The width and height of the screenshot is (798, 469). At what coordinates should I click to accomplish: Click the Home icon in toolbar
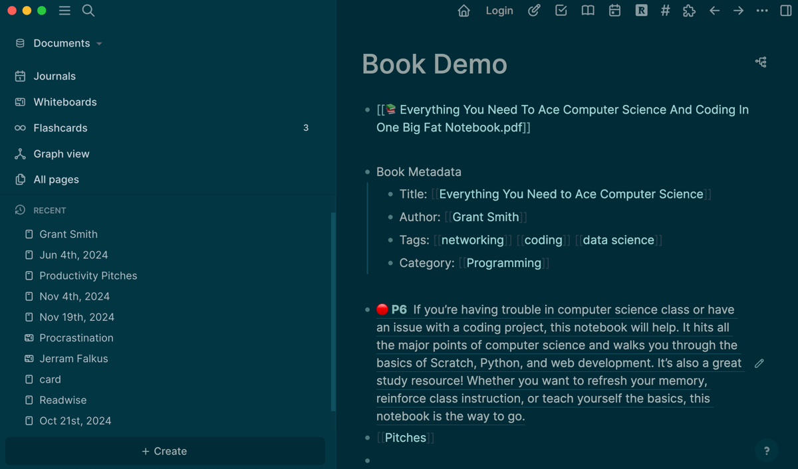[464, 11]
